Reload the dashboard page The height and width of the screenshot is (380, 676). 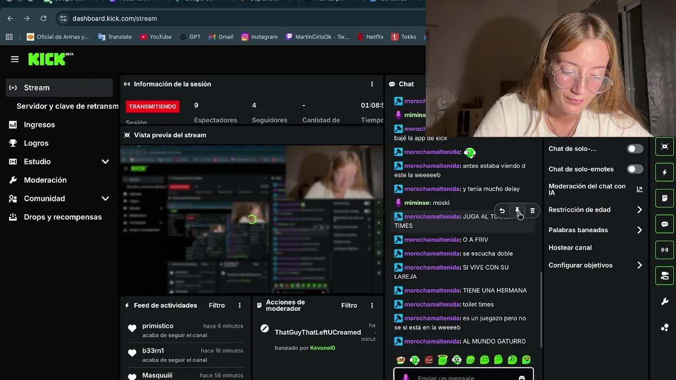(x=43, y=18)
